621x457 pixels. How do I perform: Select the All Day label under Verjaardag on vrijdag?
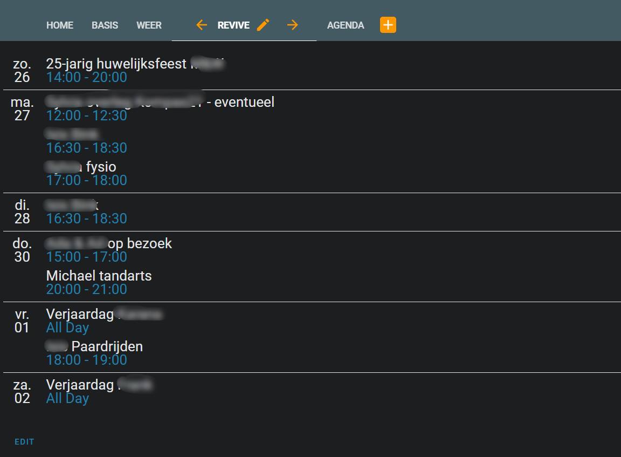tap(67, 328)
